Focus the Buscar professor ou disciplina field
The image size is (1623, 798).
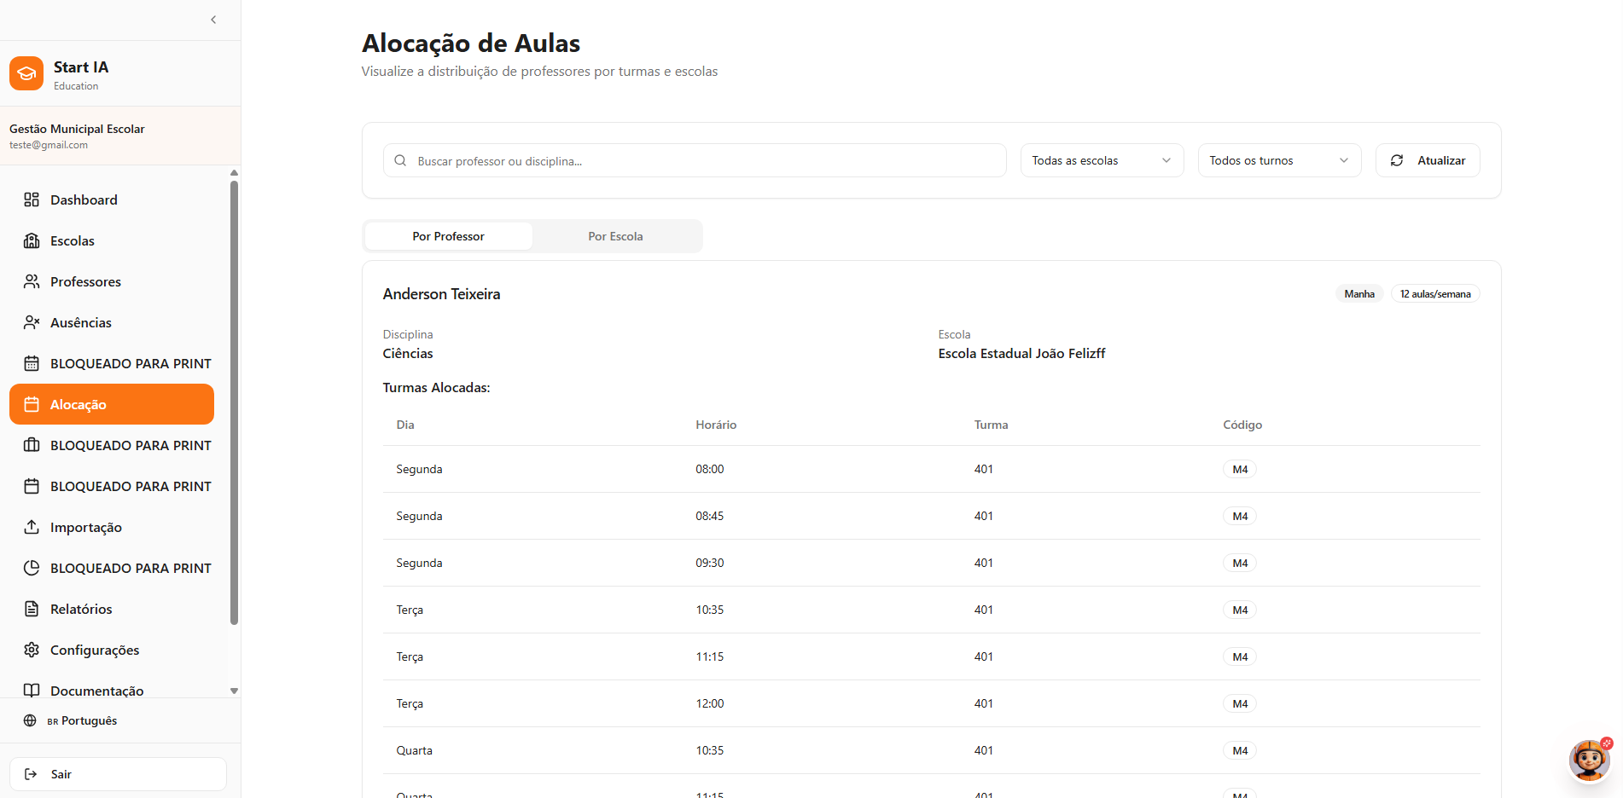(695, 160)
